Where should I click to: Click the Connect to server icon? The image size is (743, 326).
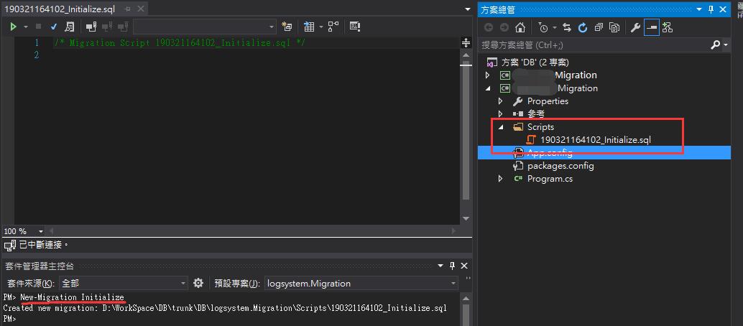point(91,27)
